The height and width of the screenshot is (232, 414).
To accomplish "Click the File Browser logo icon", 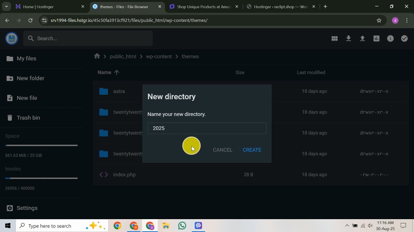I will coord(12,39).
